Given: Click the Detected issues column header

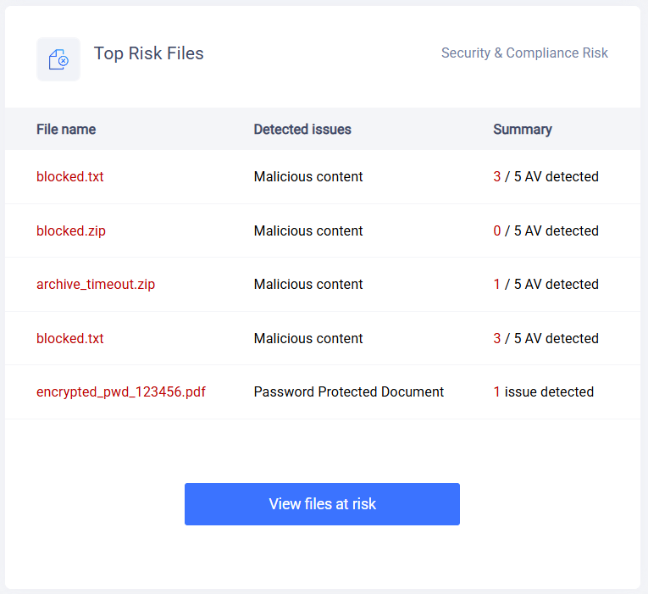Looking at the screenshot, I should pos(302,130).
